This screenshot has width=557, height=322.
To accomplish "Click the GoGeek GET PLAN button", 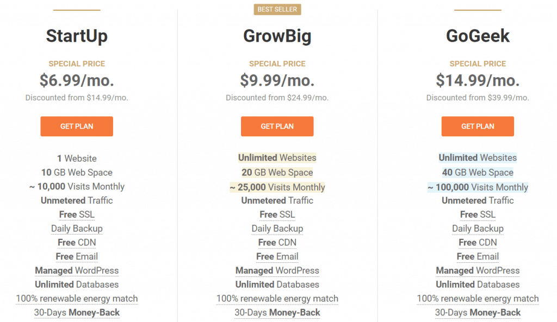I will tap(477, 126).
